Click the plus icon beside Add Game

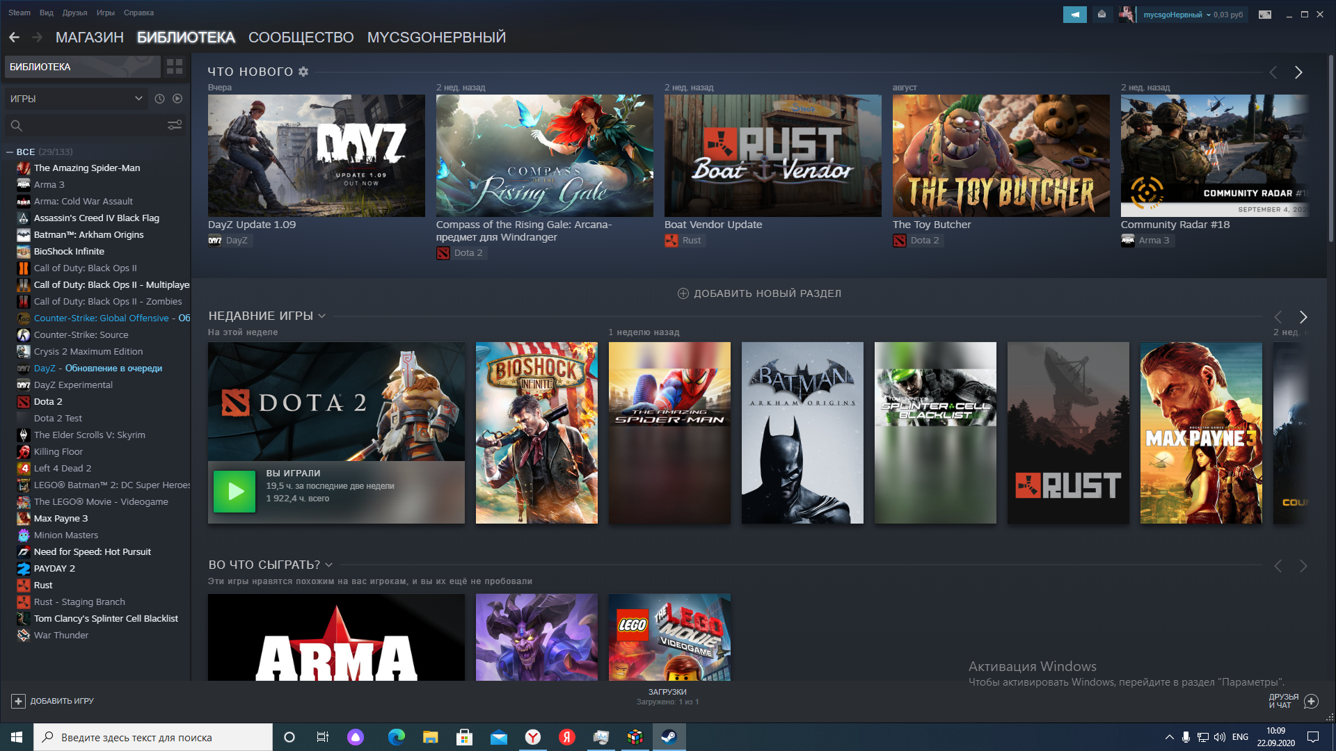[x=19, y=701]
